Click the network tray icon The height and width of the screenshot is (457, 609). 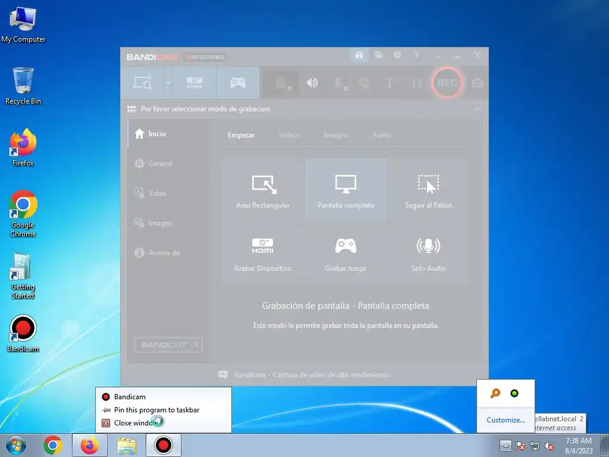[535, 446]
